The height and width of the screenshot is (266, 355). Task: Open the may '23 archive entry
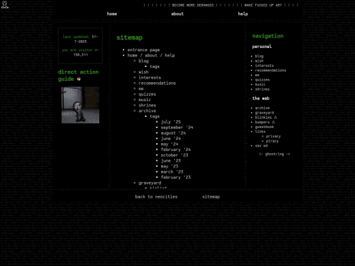pos(170,166)
